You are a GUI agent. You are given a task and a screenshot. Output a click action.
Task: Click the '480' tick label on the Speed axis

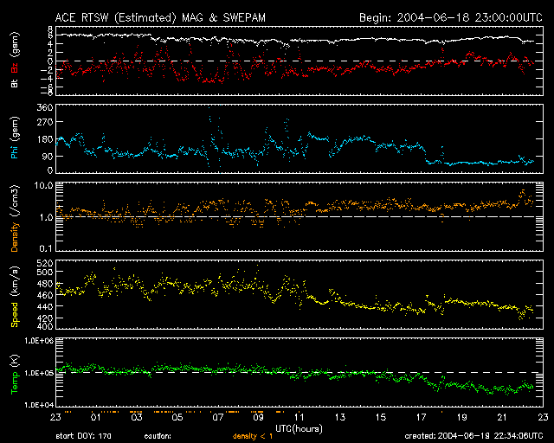[x=45, y=284]
